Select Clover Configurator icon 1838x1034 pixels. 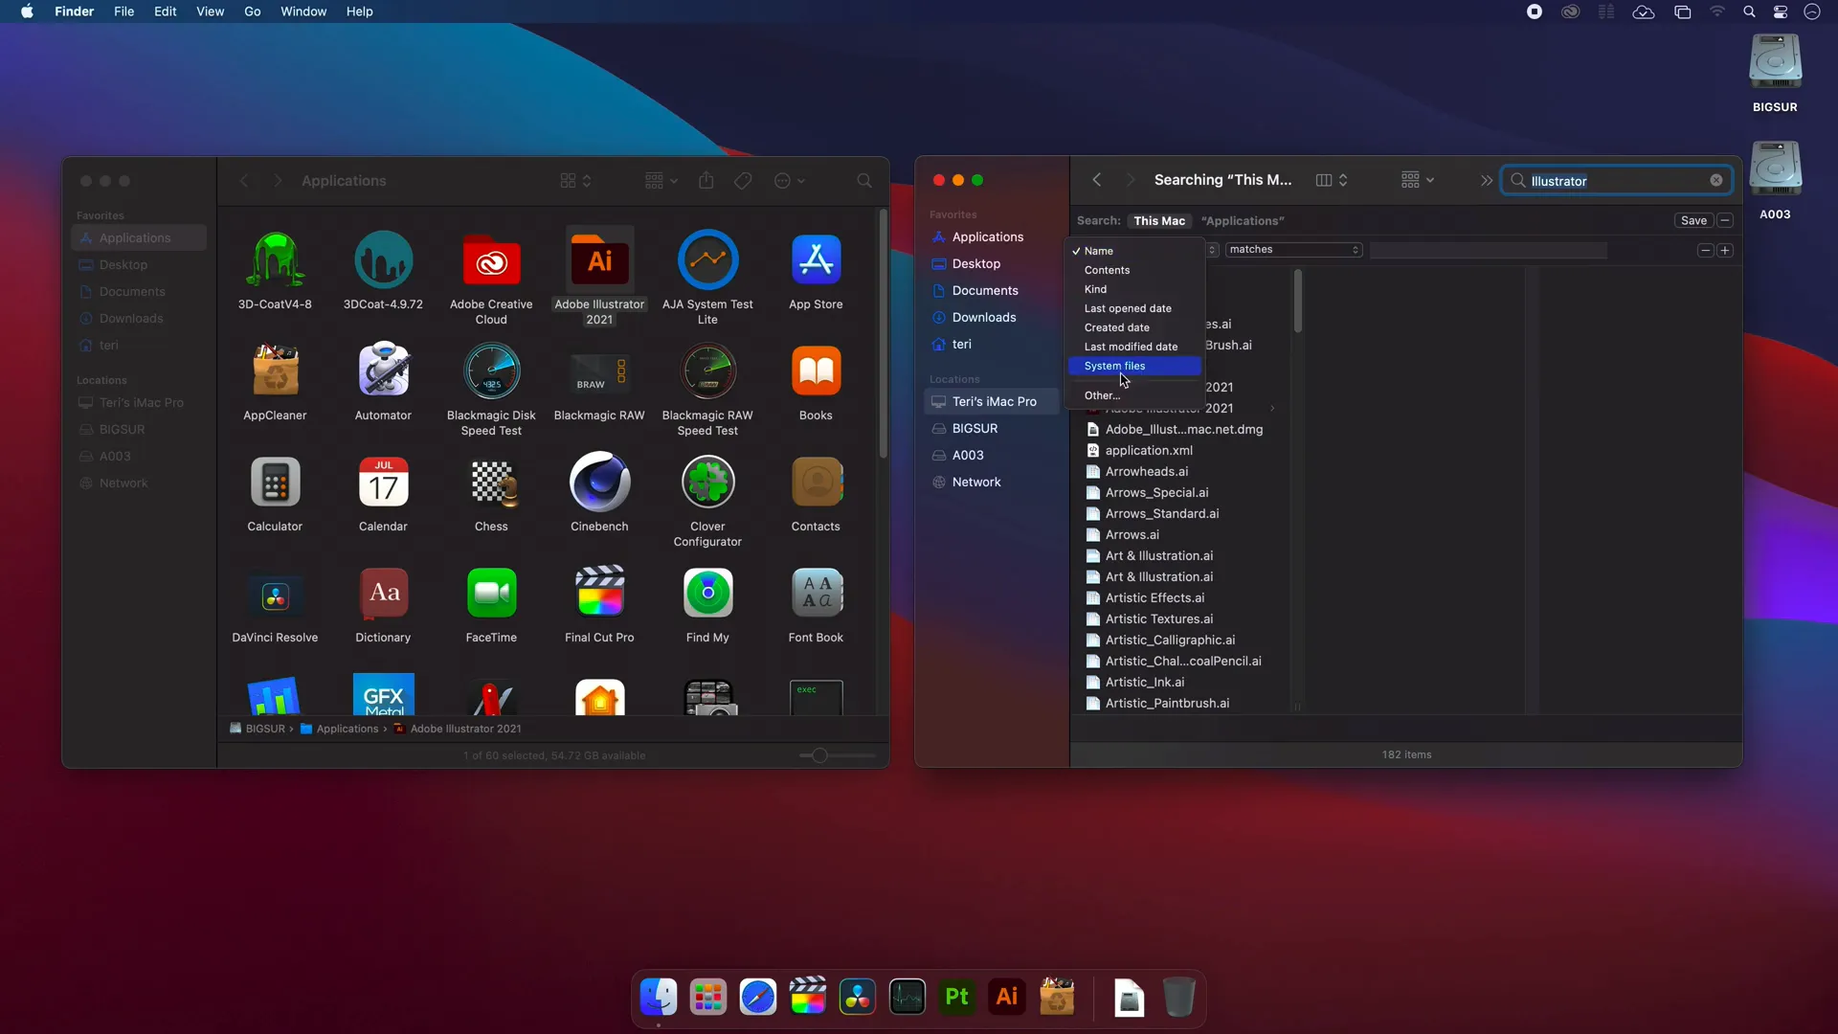707,483
